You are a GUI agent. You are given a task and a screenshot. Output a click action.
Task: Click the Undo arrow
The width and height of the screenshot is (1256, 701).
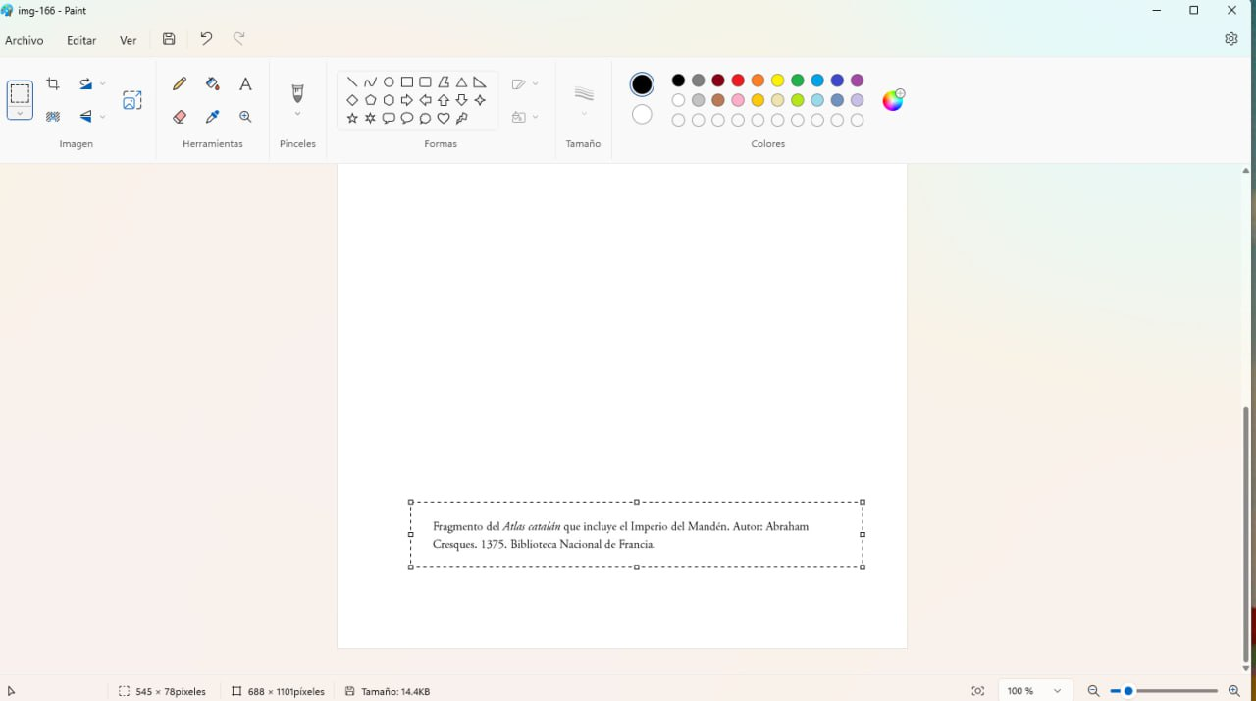click(206, 39)
